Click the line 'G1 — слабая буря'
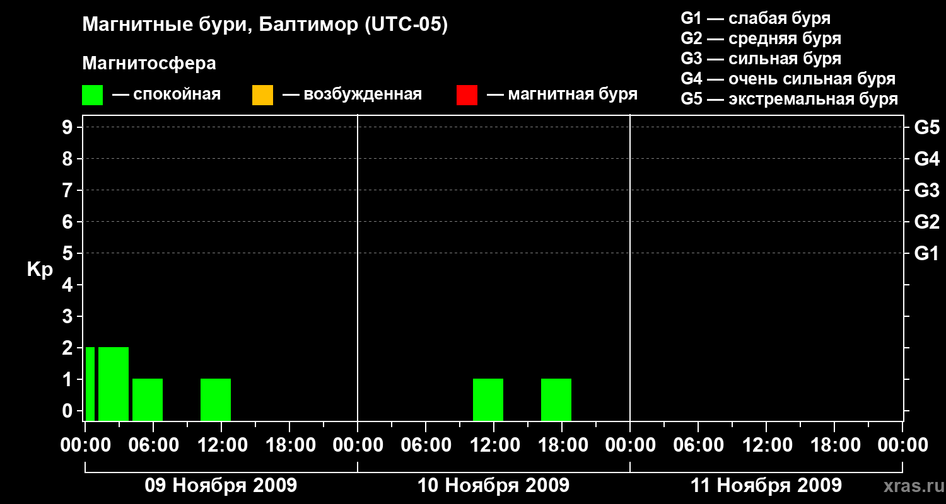Screen dimensions: 946x504 [x=756, y=18]
